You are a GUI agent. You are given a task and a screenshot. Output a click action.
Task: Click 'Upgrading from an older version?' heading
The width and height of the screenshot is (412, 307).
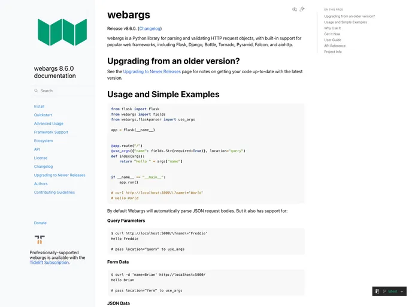pos(174,61)
